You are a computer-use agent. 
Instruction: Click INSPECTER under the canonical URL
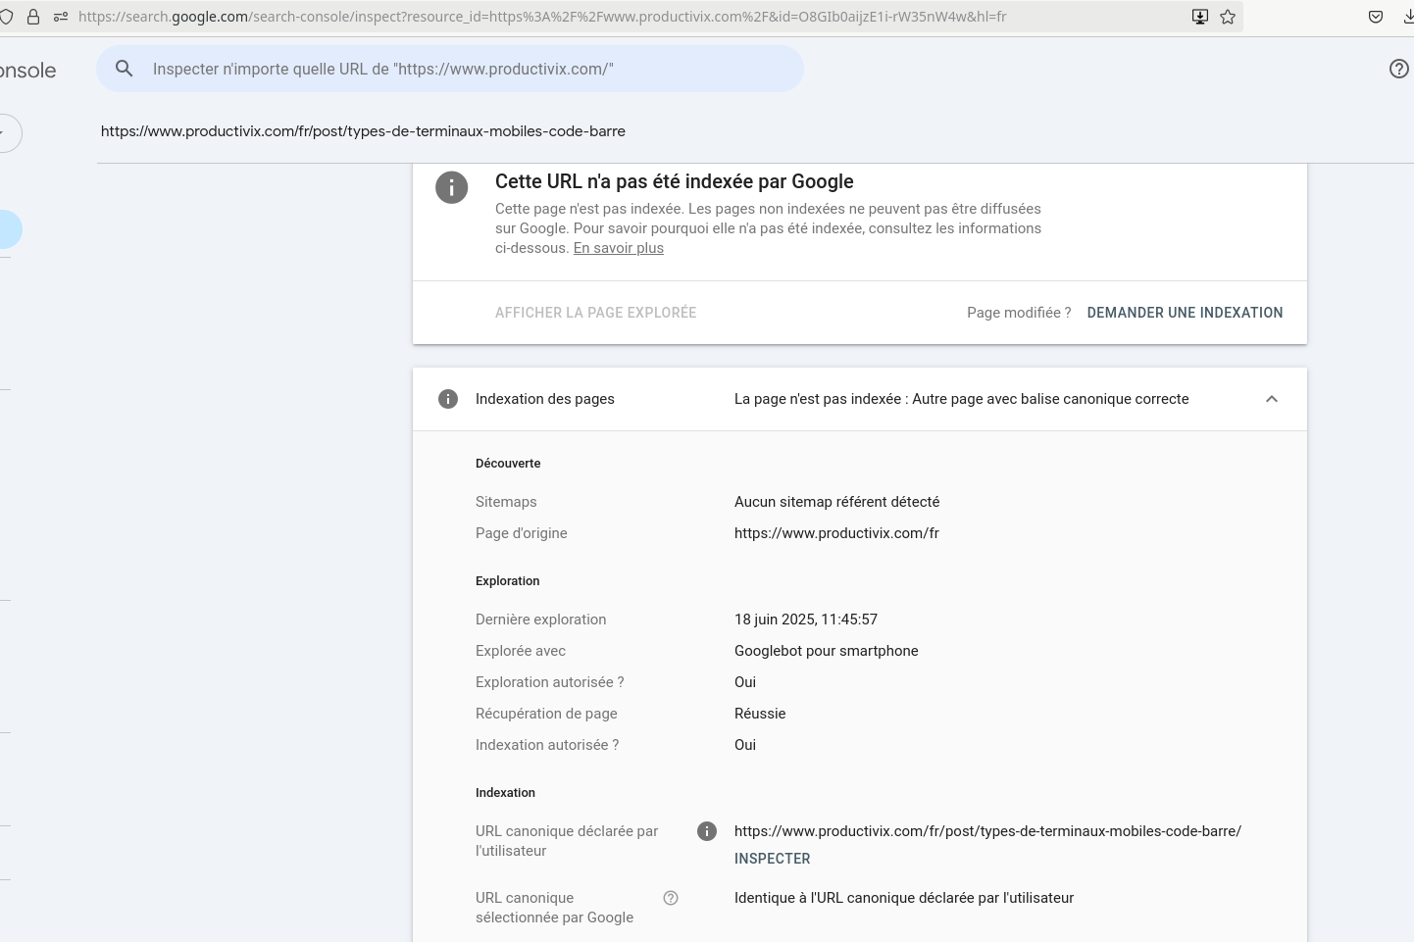(x=773, y=859)
